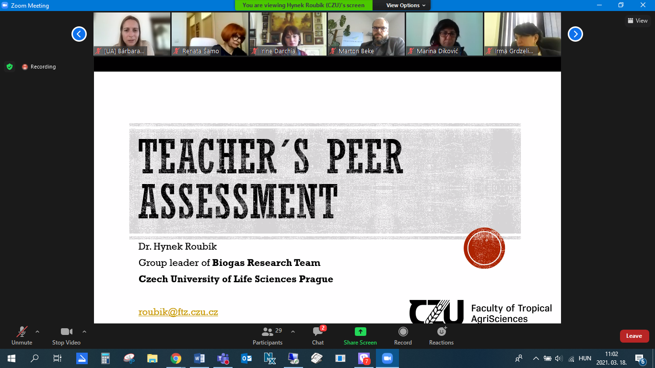Open the Chat panel
This screenshot has height=368, width=655.
[317, 335]
